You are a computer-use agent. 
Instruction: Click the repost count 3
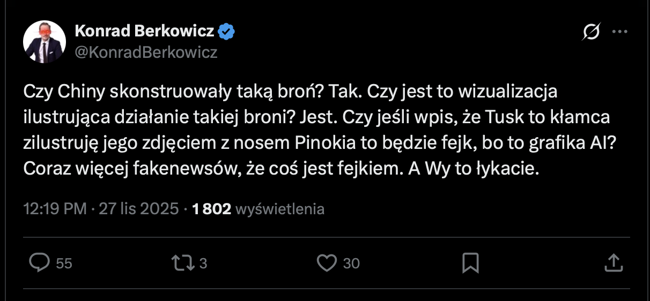pos(203,264)
